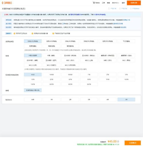The height and width of the screenshot is (146, 143).
Task: Click the orange 免费注册 button
Action: pyautogui.click(x=134, y=3)
